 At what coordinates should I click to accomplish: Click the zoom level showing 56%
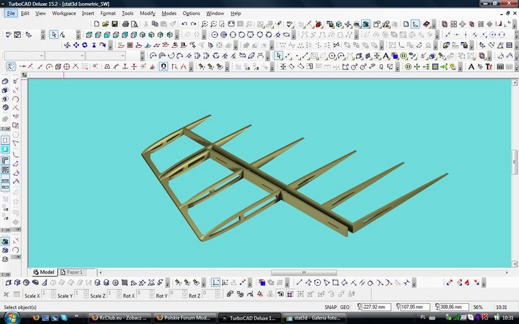477,307
